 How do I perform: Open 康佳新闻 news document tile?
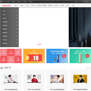tap(4, 59)
